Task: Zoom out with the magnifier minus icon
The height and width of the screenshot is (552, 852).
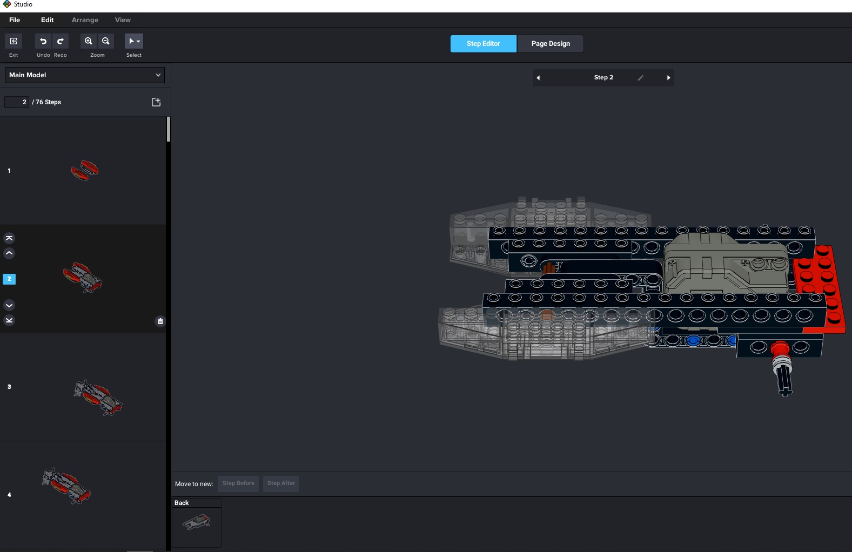Action: pyautogui.click(x=106, y=41)
